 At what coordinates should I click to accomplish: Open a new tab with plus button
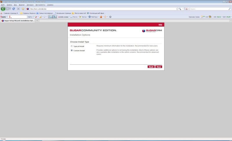click(37, 21)
